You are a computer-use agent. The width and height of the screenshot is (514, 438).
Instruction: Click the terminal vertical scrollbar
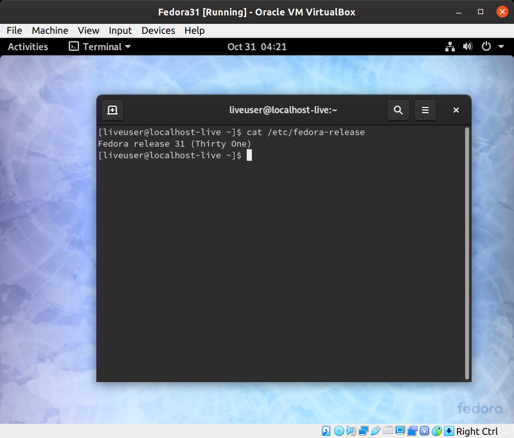tap(467, 253)
